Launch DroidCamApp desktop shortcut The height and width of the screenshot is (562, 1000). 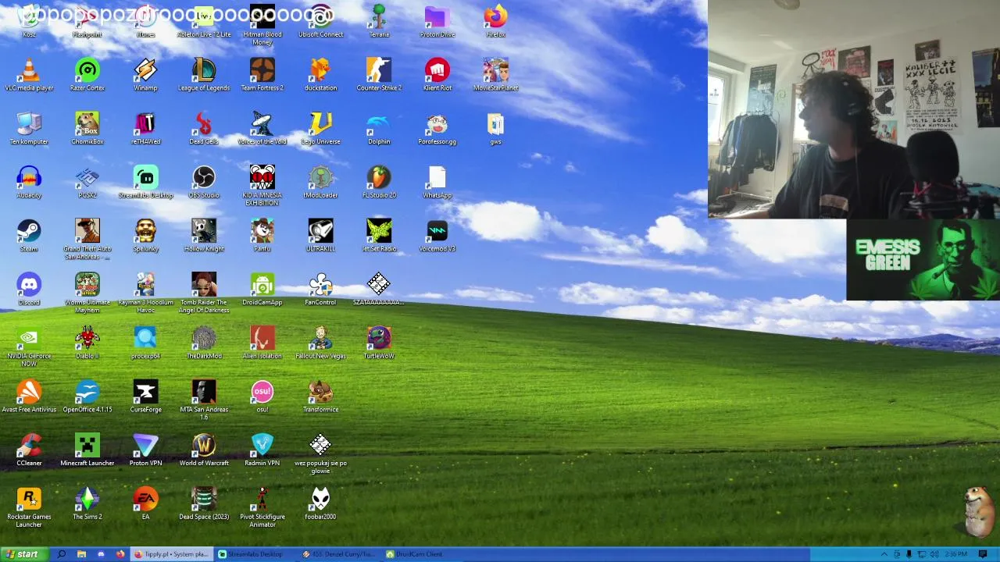pyautogui.click(x=262, y=290)
